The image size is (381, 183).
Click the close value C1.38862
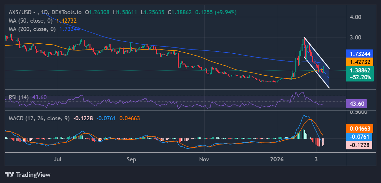coord(180,12)
